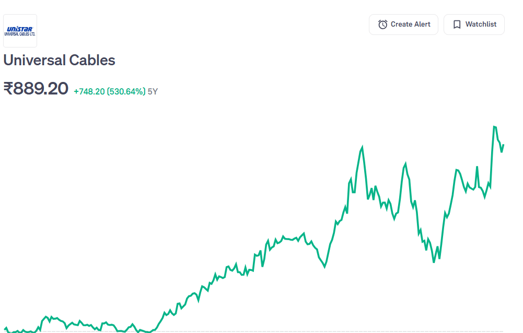523x333 pixels.
Task: Click the +748.20 (530.64%) change figure
Action: click(109, 92)
